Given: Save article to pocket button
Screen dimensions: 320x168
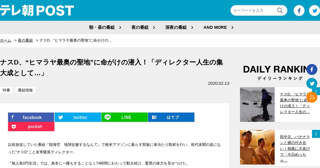Looking at the screenshot, I should pyautogui.click(x=31, y=127).
